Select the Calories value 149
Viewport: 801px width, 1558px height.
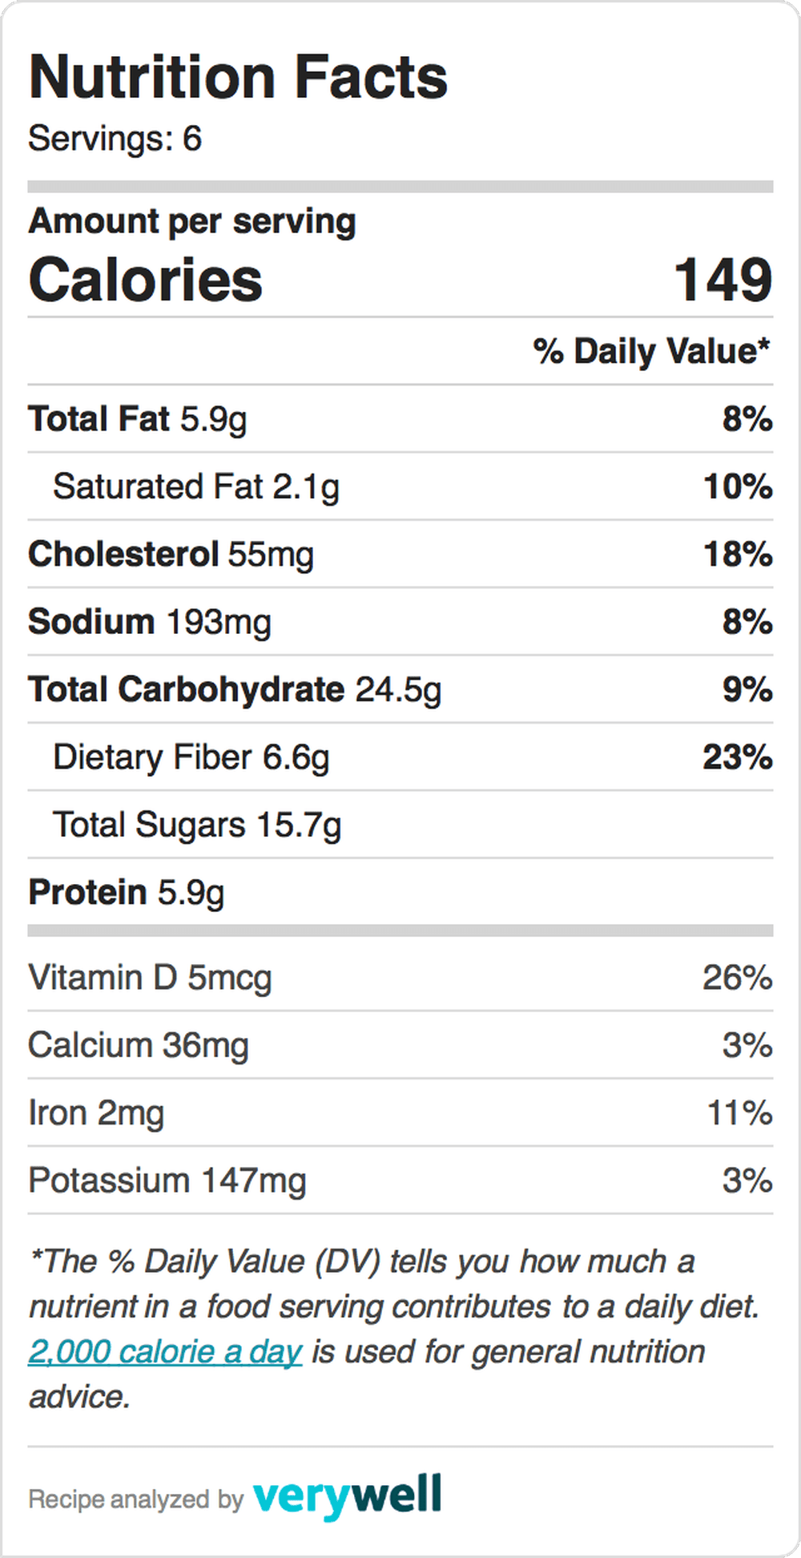(x=723, y=280)
